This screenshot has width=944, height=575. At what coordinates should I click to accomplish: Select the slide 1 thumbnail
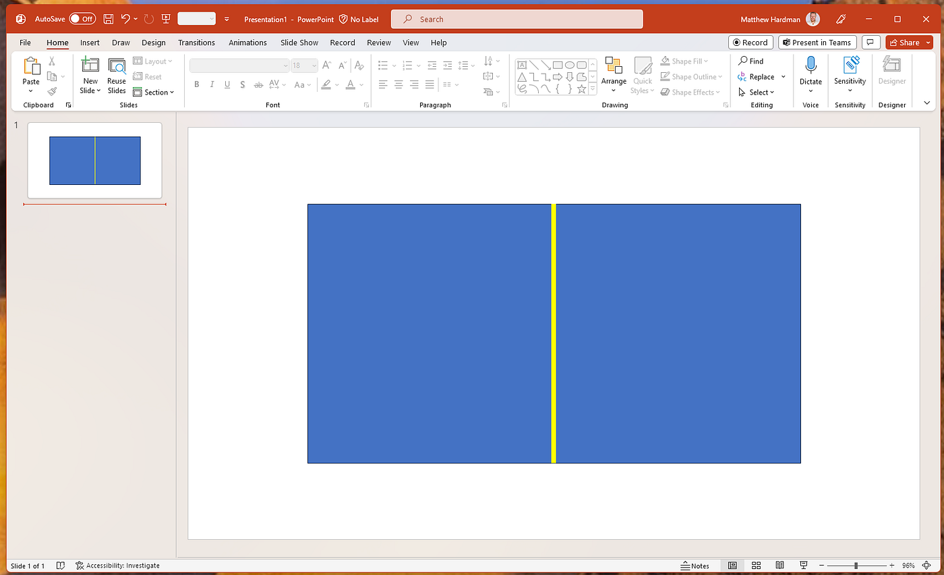[x=94, y=160]
